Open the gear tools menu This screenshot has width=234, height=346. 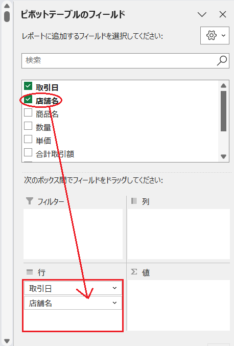tap(215, 36)
